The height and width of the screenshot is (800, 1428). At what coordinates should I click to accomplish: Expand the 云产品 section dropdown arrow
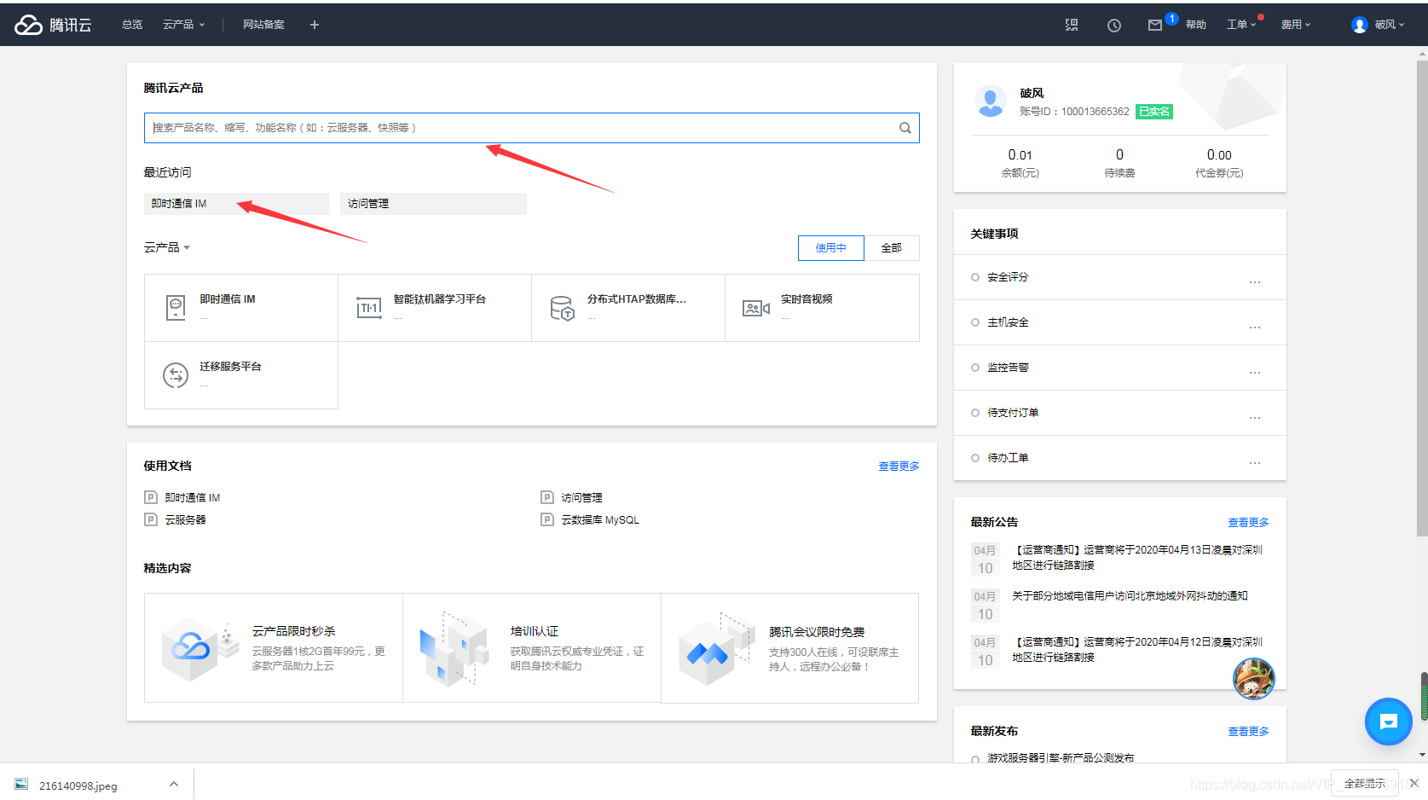click(x=188, y=248)
